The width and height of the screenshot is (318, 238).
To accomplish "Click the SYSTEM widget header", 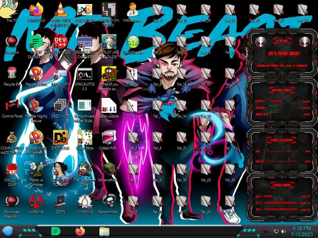I will (x=282, y=90).
